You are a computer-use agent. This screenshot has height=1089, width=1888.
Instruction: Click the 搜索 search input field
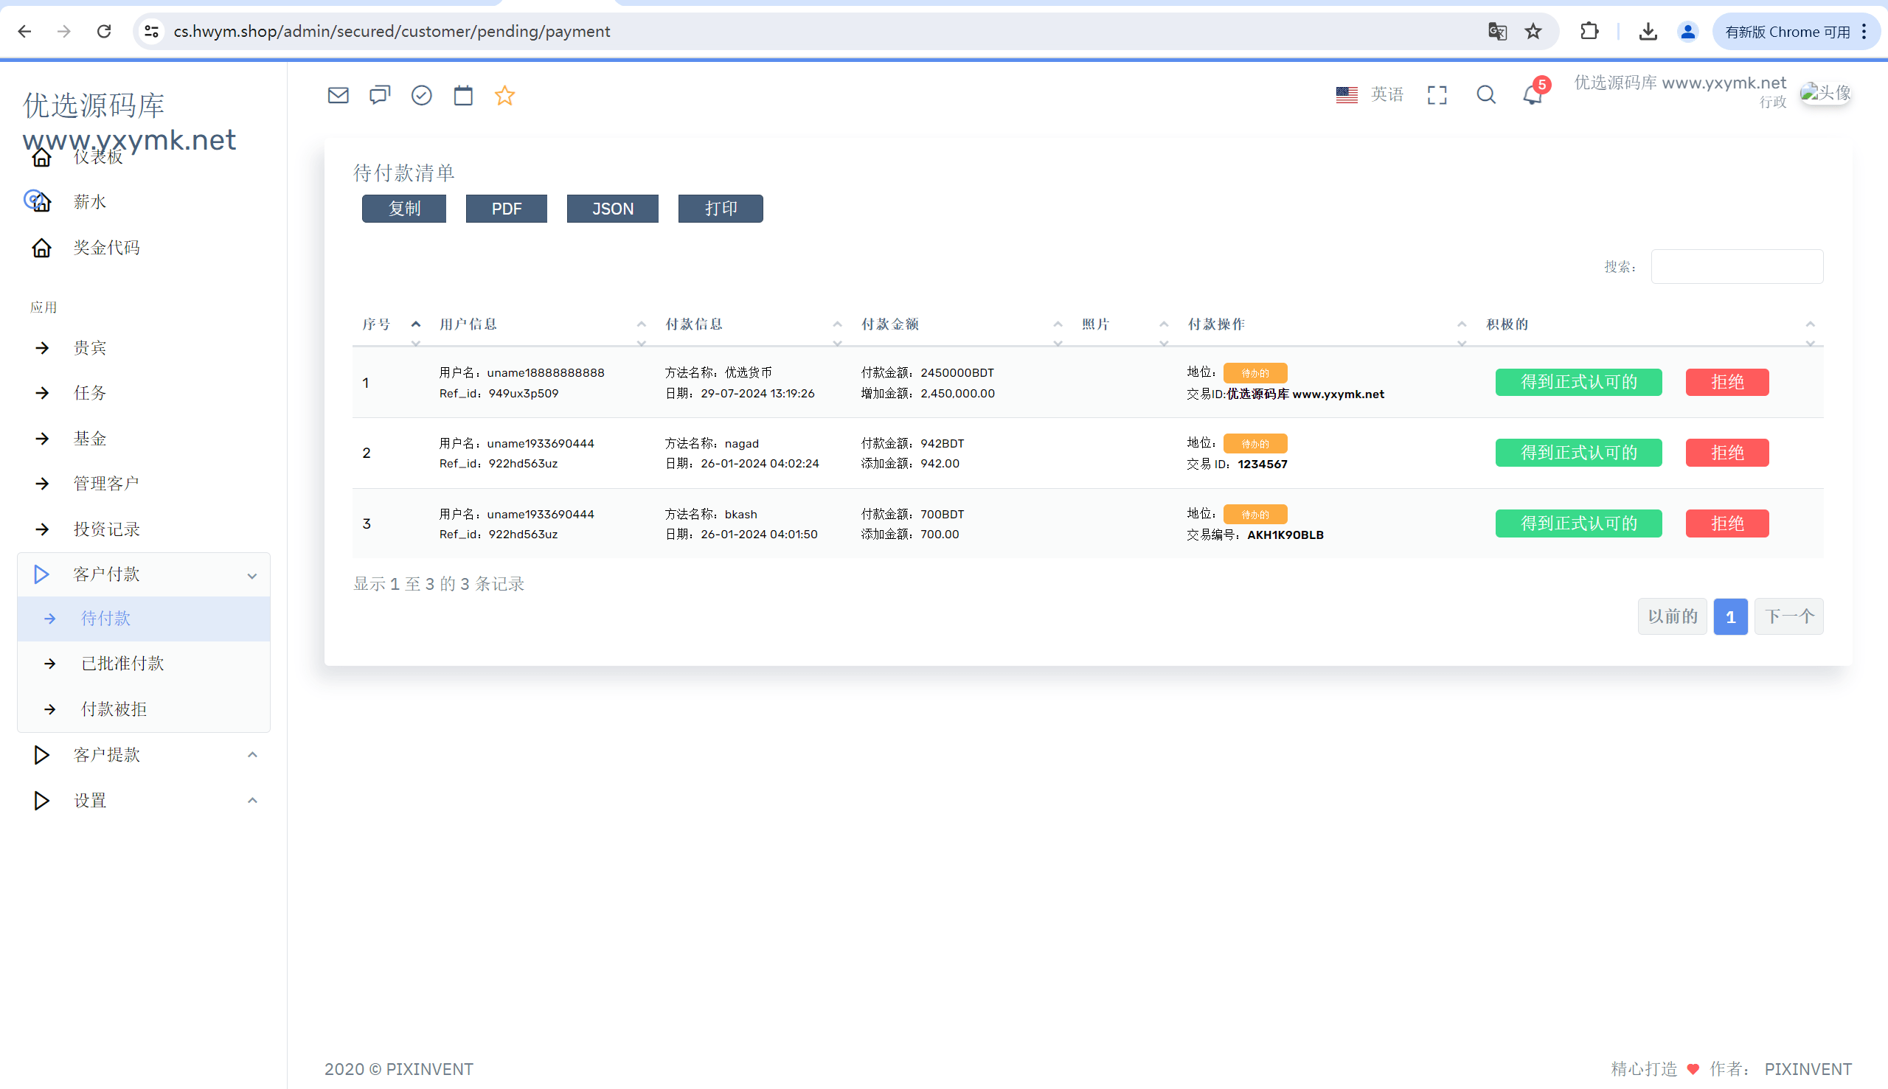pyautogui.click(x=1737, y=266)
